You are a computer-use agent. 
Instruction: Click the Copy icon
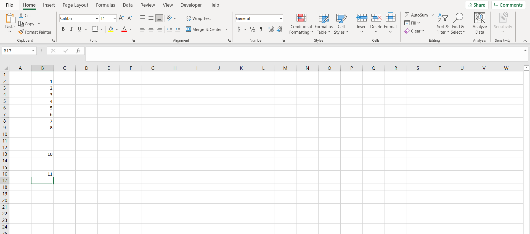(x=21, y=24)
